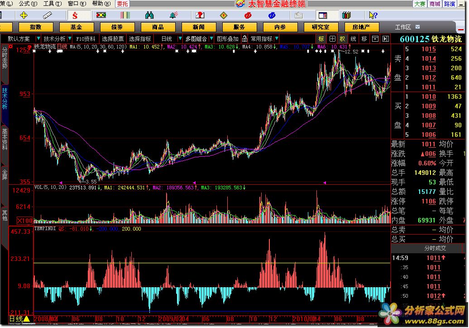469x328 pixels.
Task: Open search via the binoculars icon
Action: pyautogui.click(x=149, y=15)
